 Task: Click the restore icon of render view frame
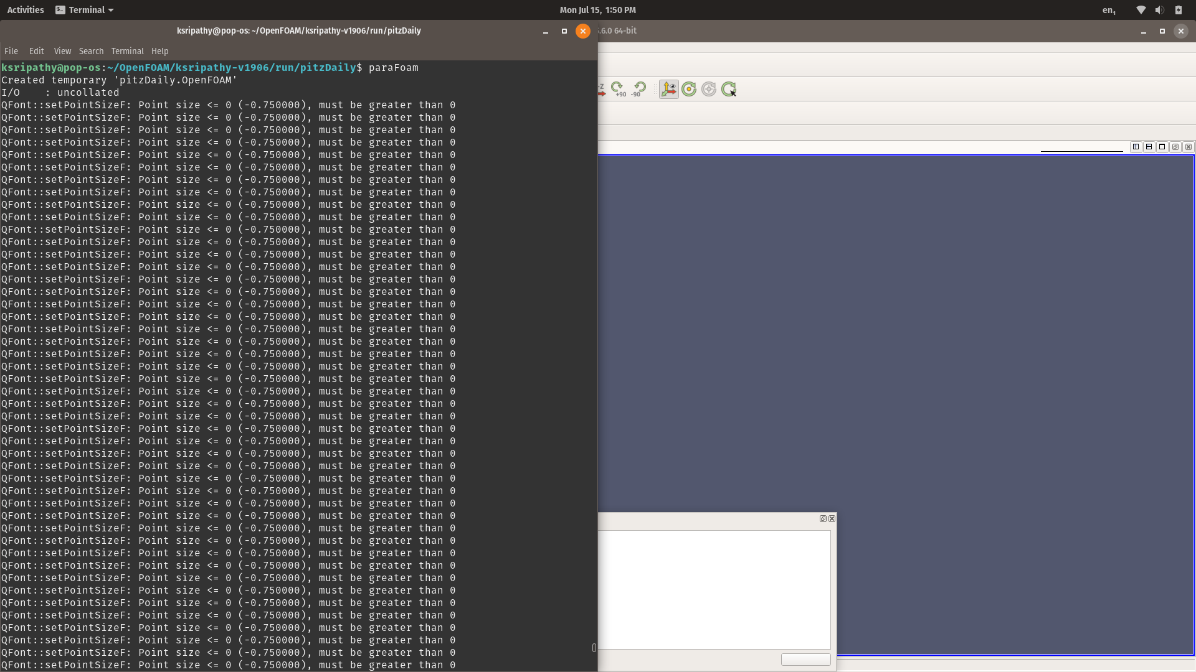(x=1175, y=147)
